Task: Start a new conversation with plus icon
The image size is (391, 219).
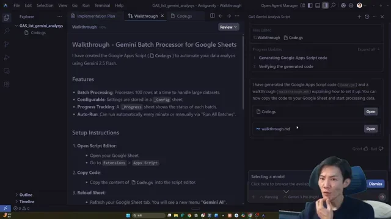Action: 359,16
